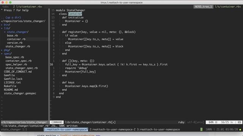Select the NERD_tree_1 buffer label

(204, 7)
